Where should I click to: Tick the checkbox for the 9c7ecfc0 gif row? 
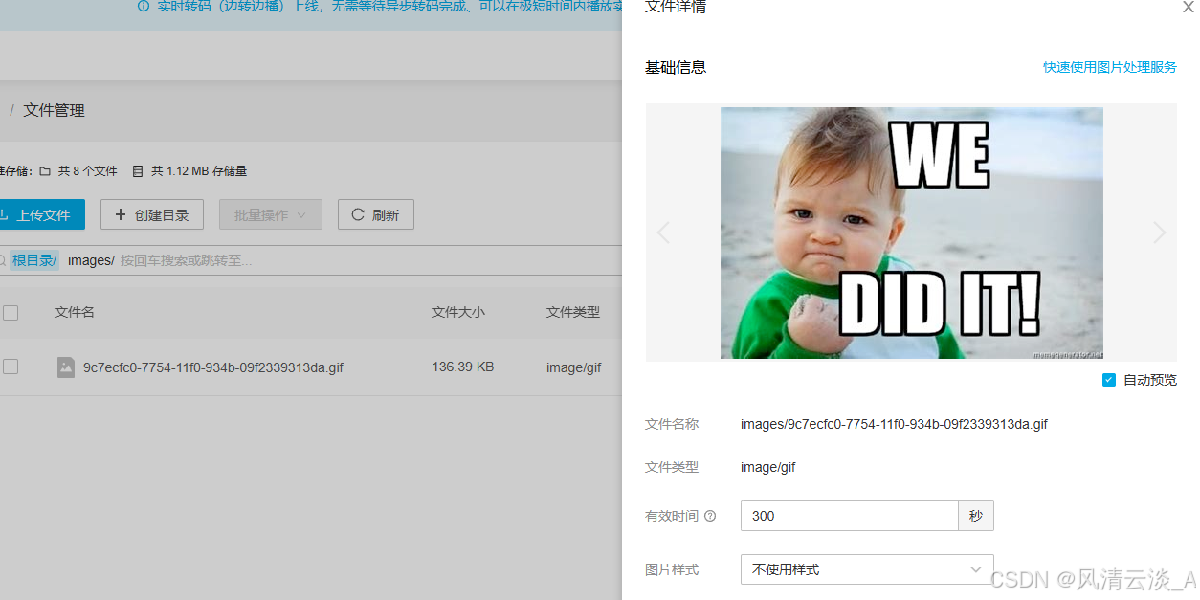coord(11,367)
